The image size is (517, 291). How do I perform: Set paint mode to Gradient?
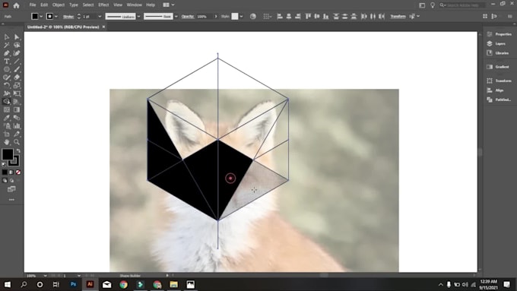(x=11, y=172)
